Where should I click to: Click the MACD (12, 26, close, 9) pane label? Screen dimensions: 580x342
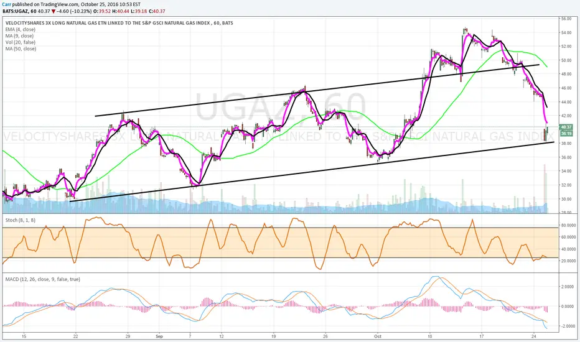pos(42,279)
